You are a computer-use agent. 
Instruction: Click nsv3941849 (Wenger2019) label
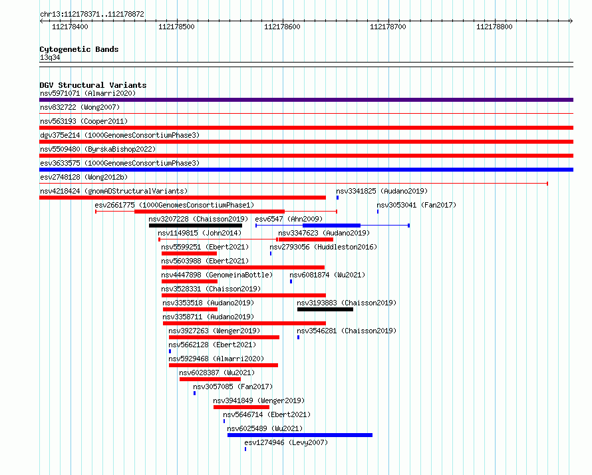tap(259, 400)
